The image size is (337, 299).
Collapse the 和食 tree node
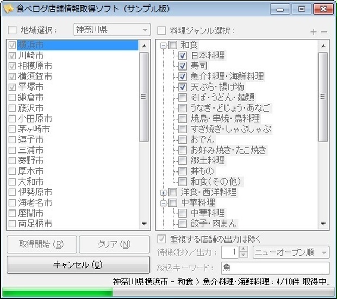(x=164, y=46)
